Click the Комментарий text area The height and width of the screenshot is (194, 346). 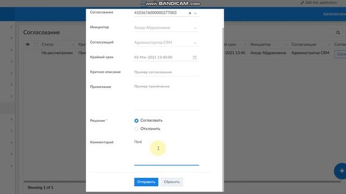tap(167, 152)
